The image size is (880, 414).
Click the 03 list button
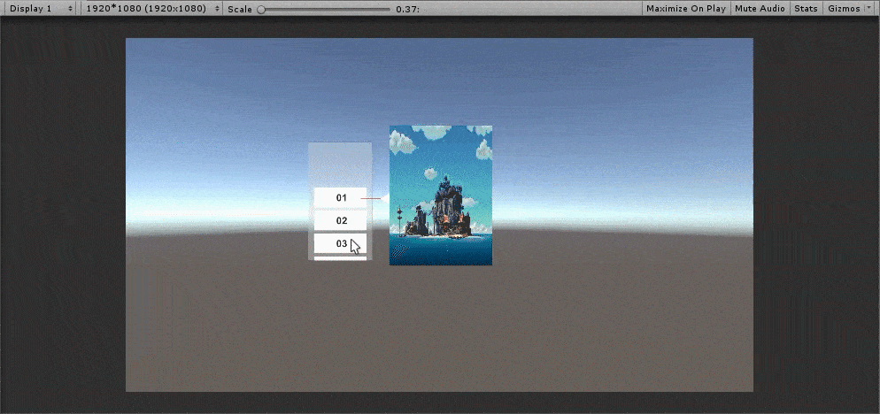point(340,243)
